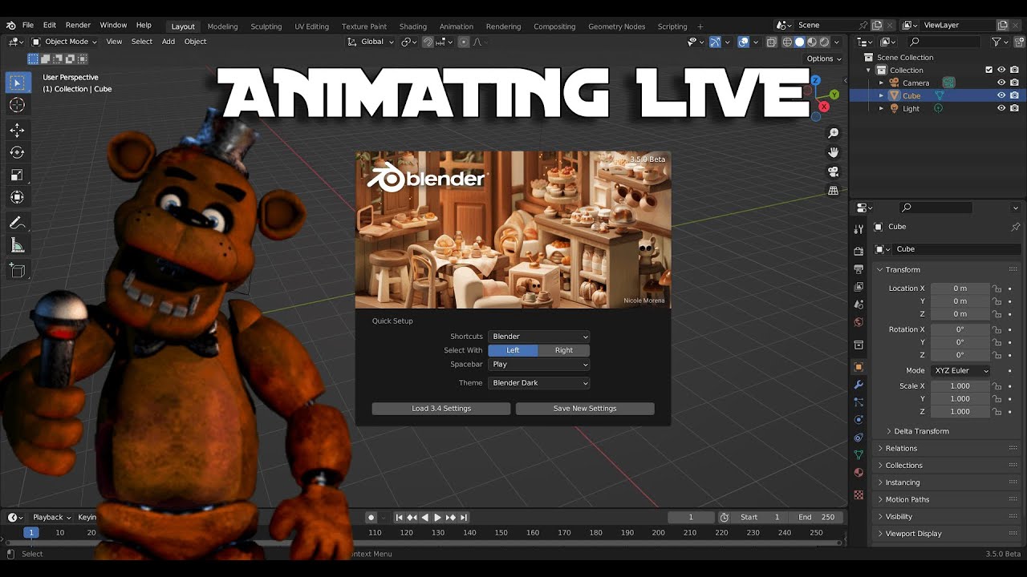Open the Object properties tab
The width and height of the screenshot is (1027, 577).
point(859,367)
